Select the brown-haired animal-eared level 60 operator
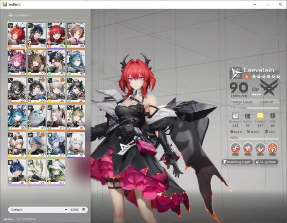The image size is (287, 223). (x=36, y=63)
